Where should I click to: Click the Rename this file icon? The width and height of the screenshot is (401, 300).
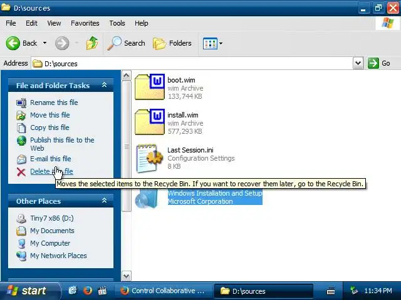click(21, 102)
